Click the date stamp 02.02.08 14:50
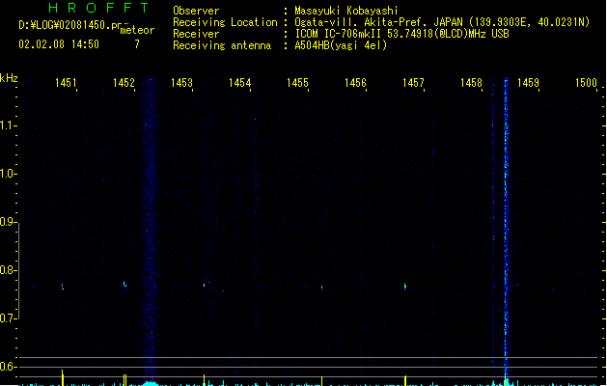Viewport: 607px width, 386px height. (x=59, y=44)
